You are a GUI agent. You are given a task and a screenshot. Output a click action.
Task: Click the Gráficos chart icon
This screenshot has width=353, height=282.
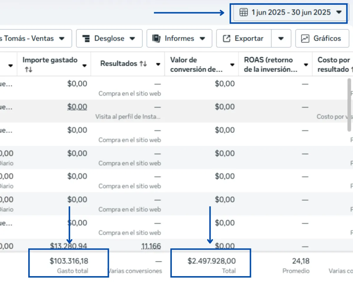coord(305,38)
